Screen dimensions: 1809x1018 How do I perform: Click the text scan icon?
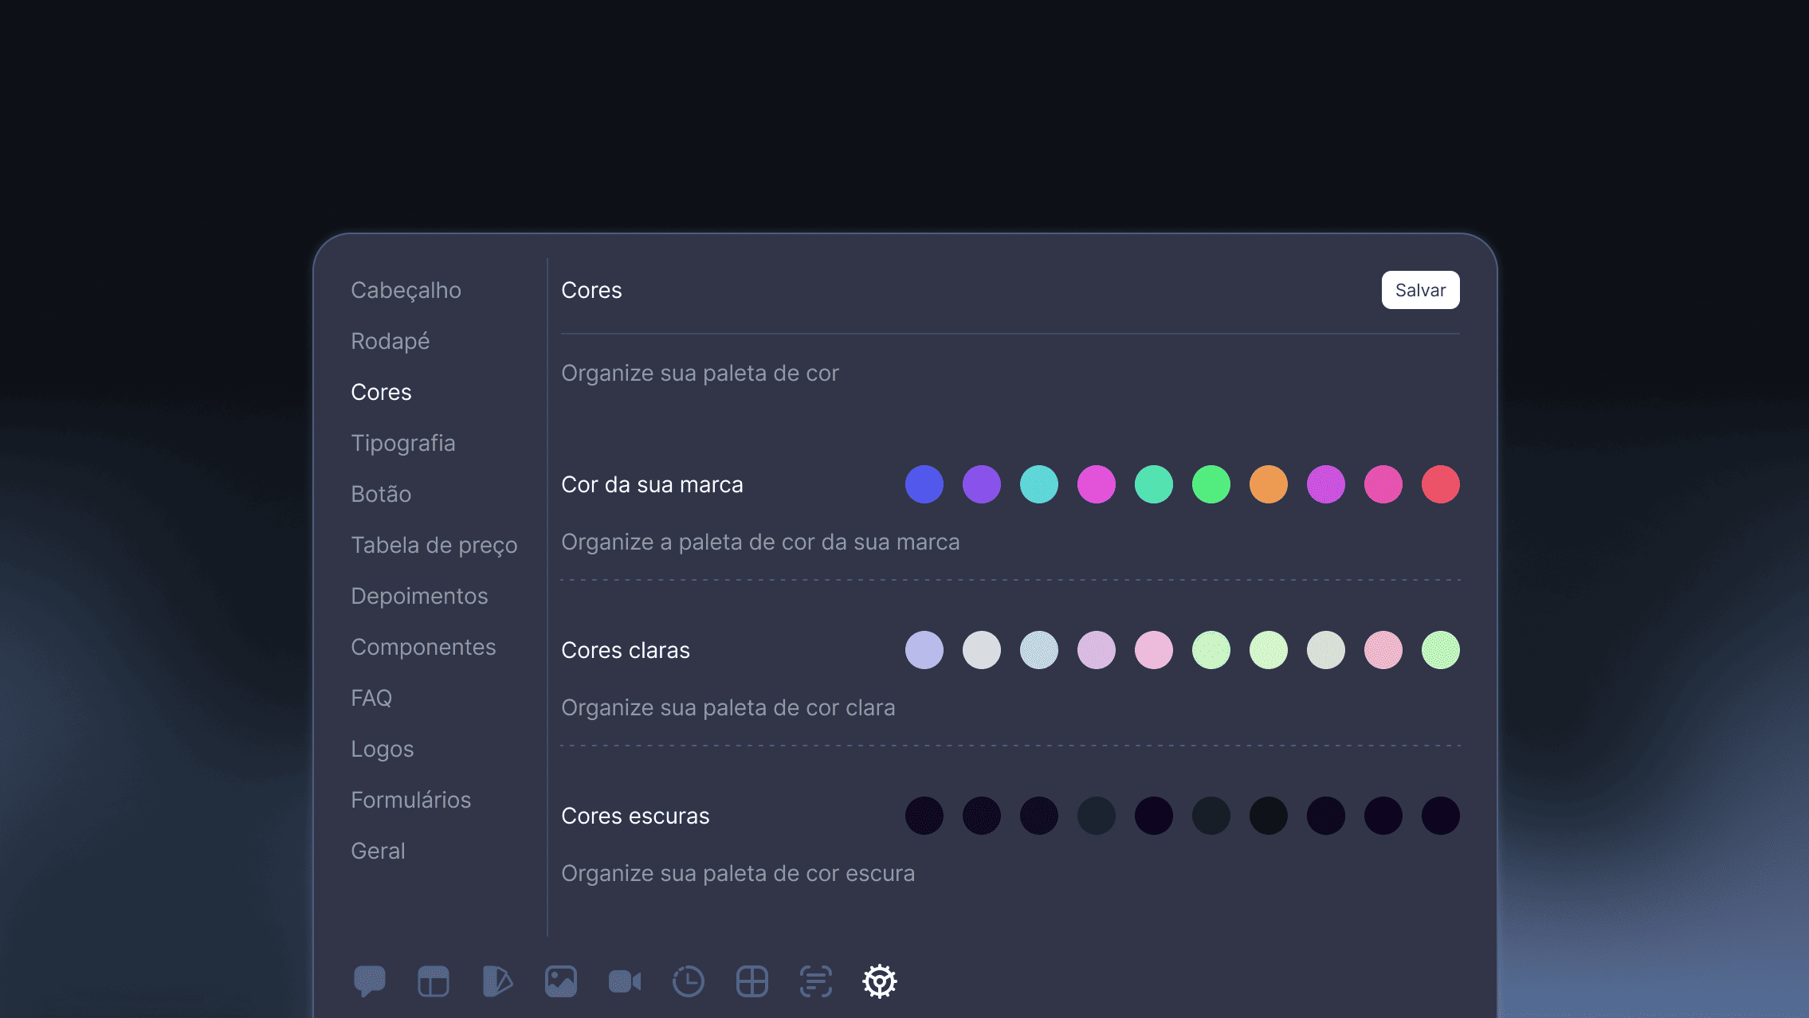(x=816, y=981)
